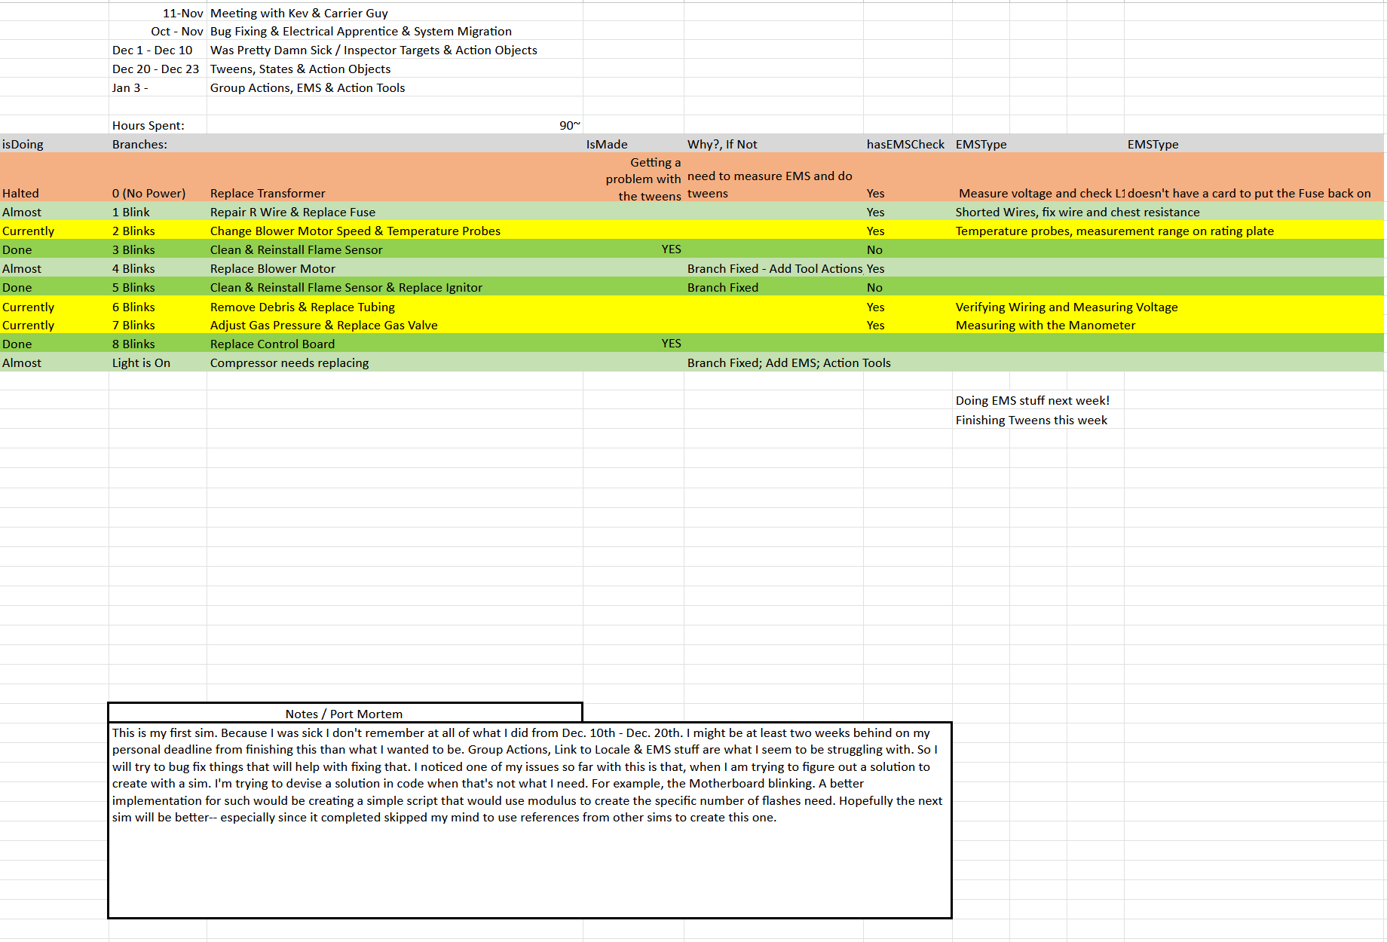Select 'Almost' status in the 1 Blink row

54,212
